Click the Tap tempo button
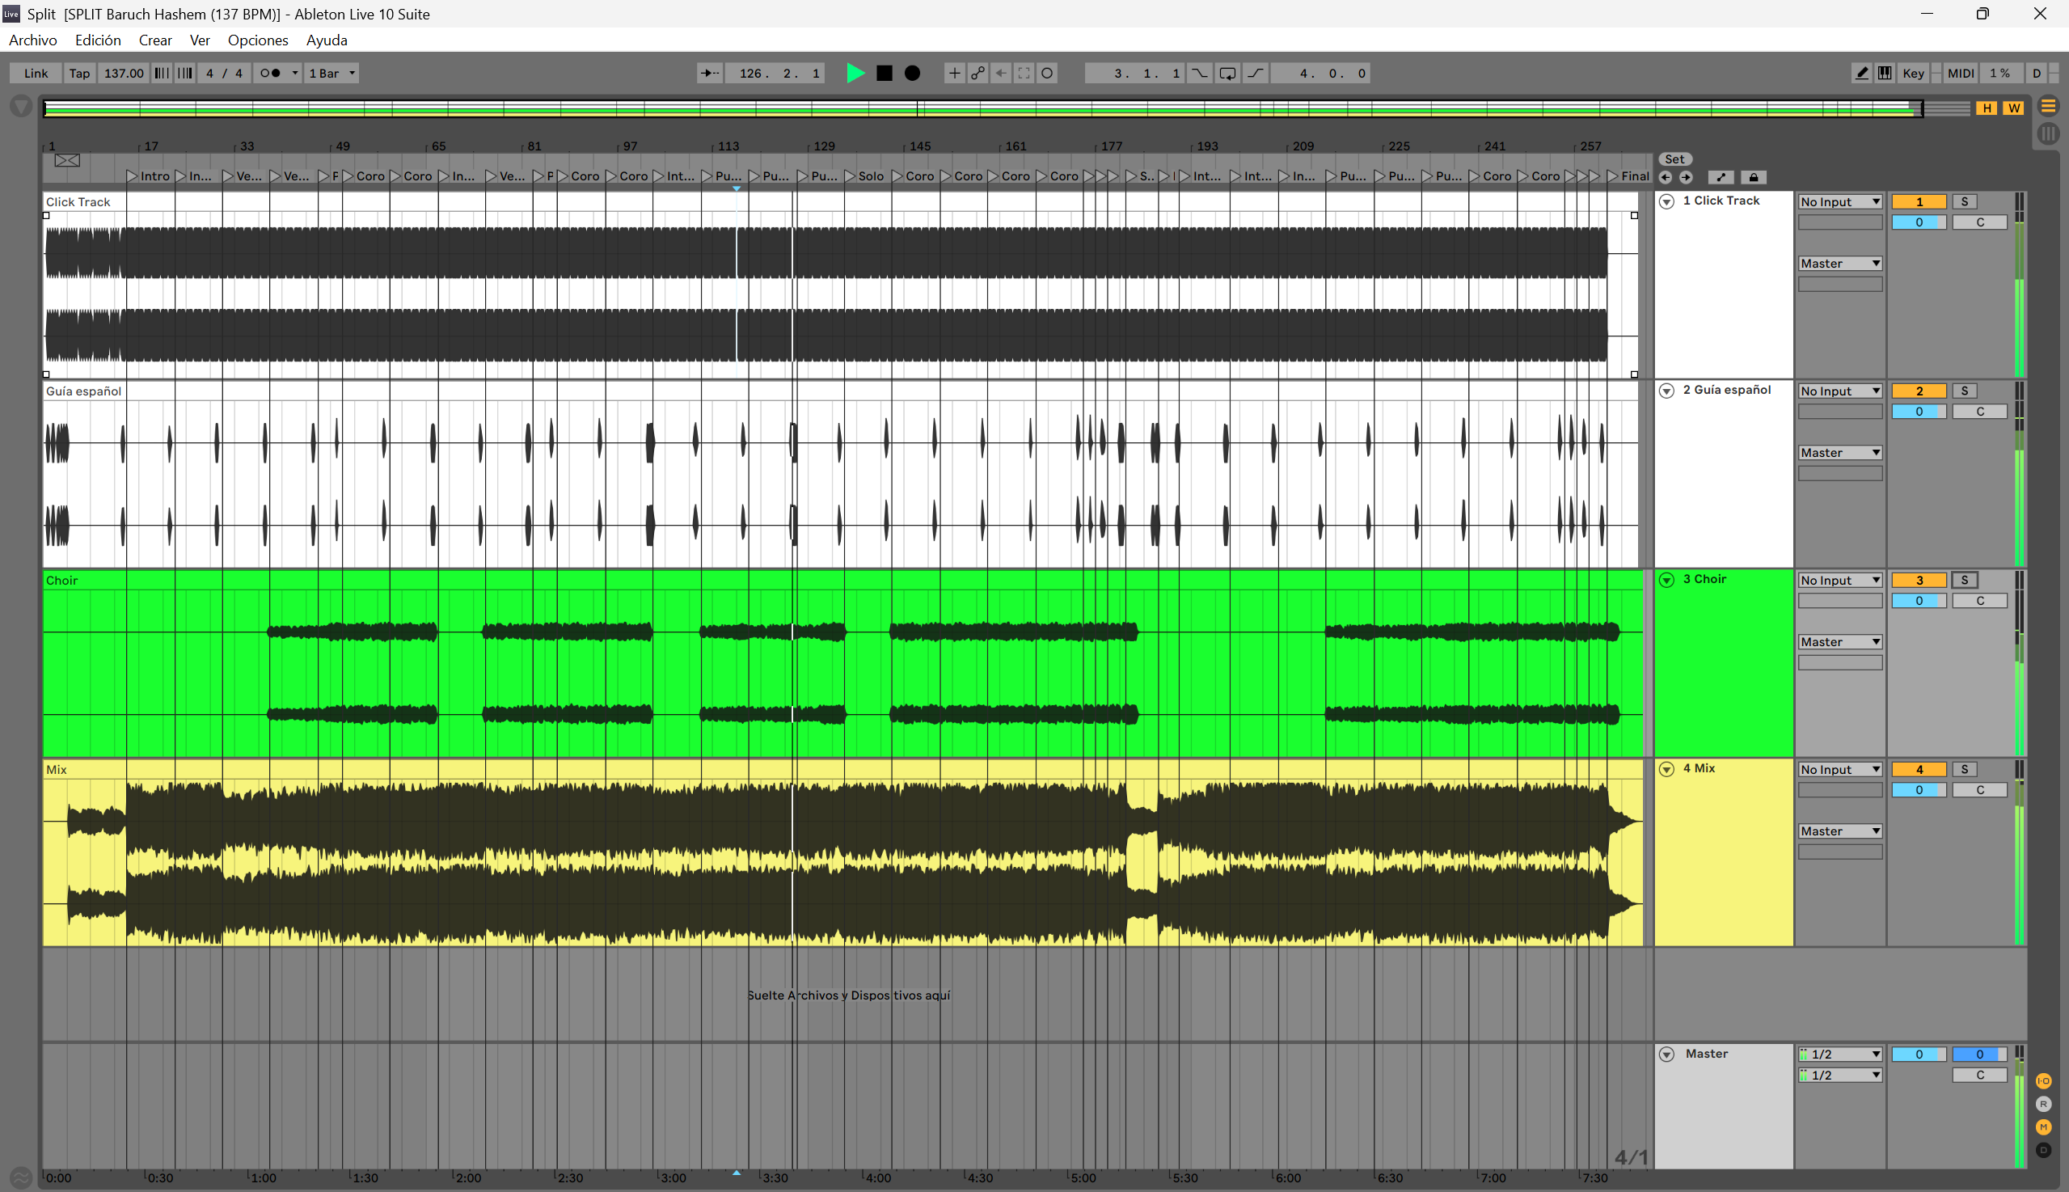 pyautogui.click(x=79, y=73)
